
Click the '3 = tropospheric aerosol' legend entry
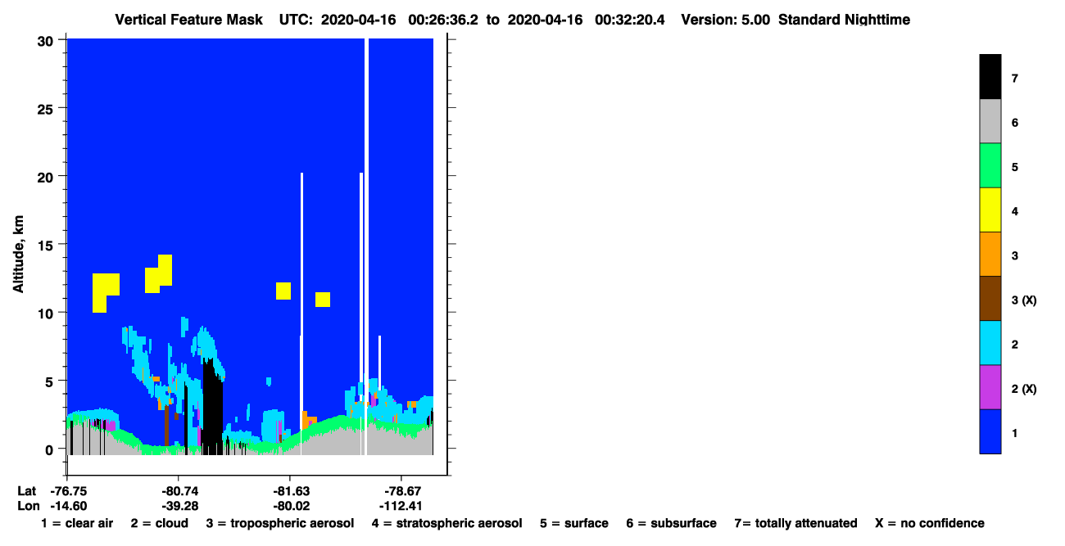pos(280,523)
